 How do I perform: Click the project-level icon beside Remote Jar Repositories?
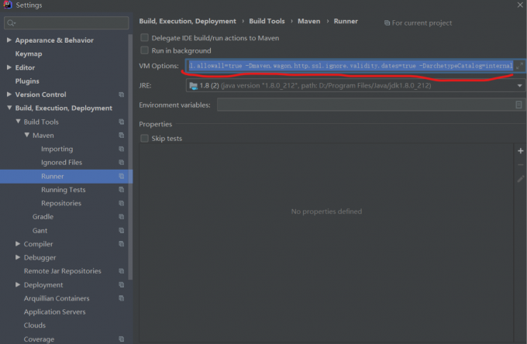click(122, 271)
